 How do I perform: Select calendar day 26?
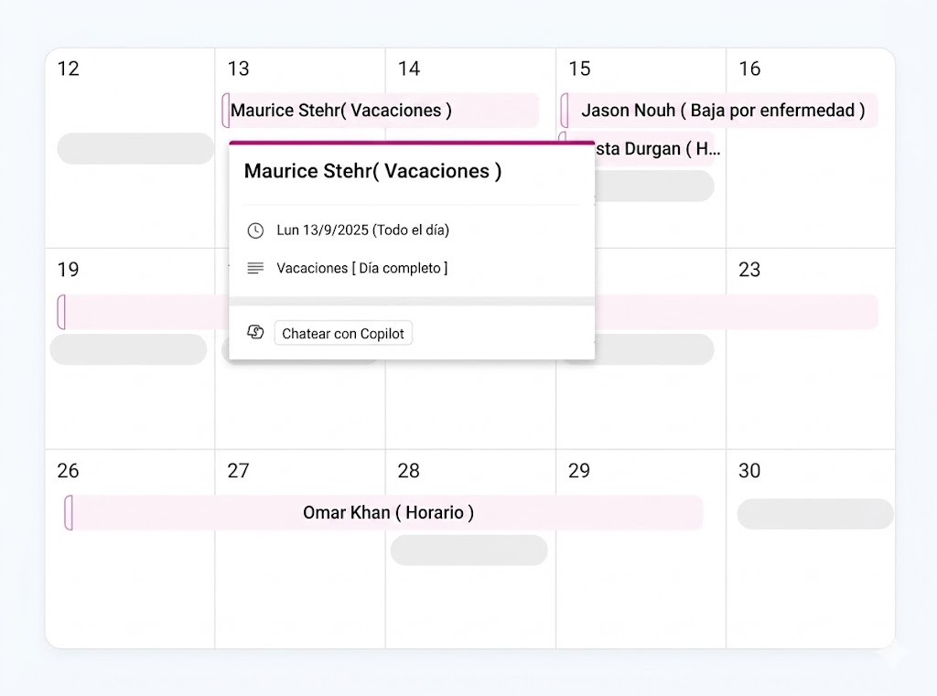click(68, 471)
